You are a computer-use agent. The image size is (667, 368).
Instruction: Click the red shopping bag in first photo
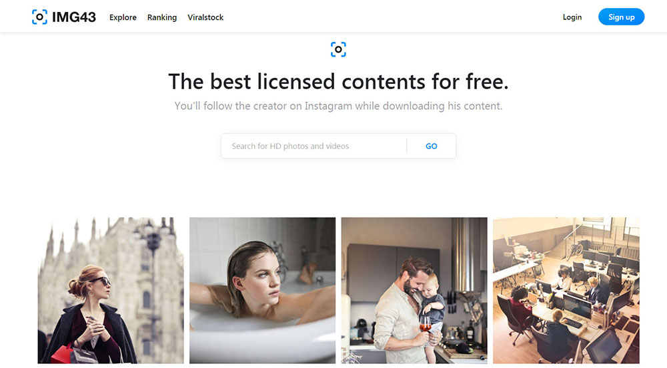click(x=63, y=355)
